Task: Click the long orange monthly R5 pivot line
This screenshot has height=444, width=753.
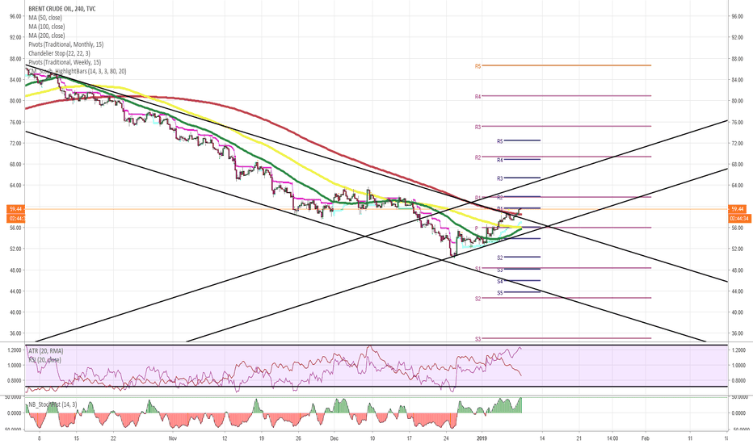Action: (566, 65)
